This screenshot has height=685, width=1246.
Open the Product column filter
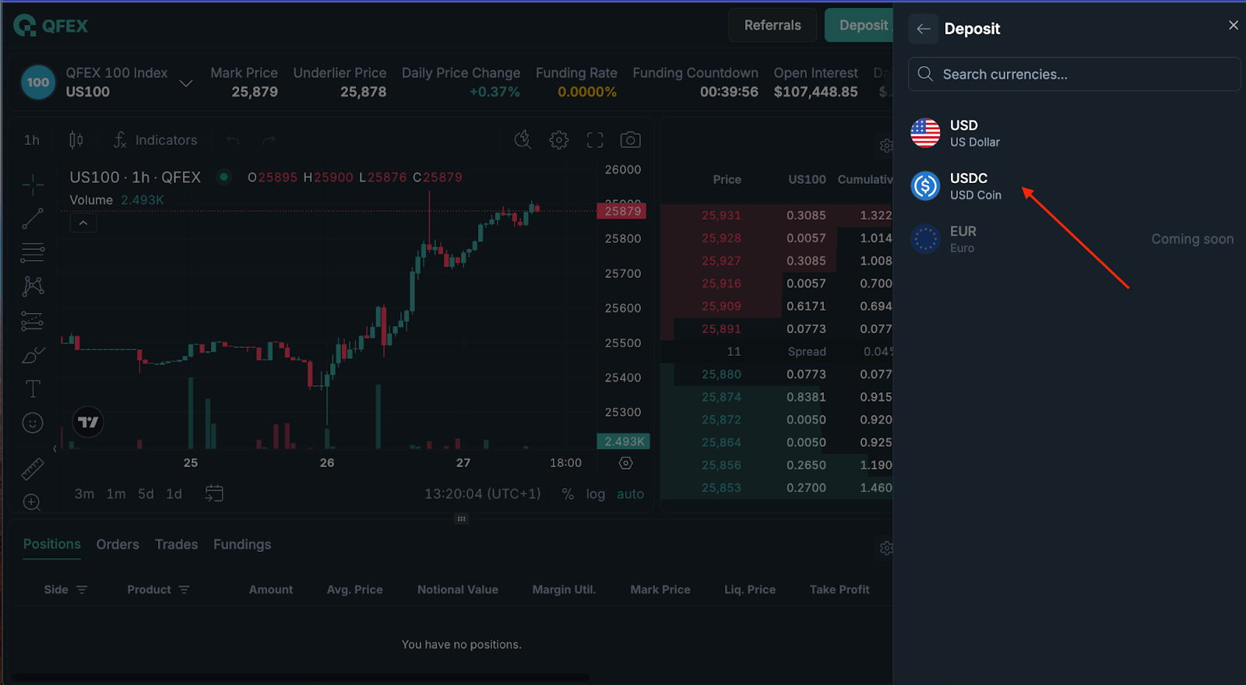[x=184, y=590]
